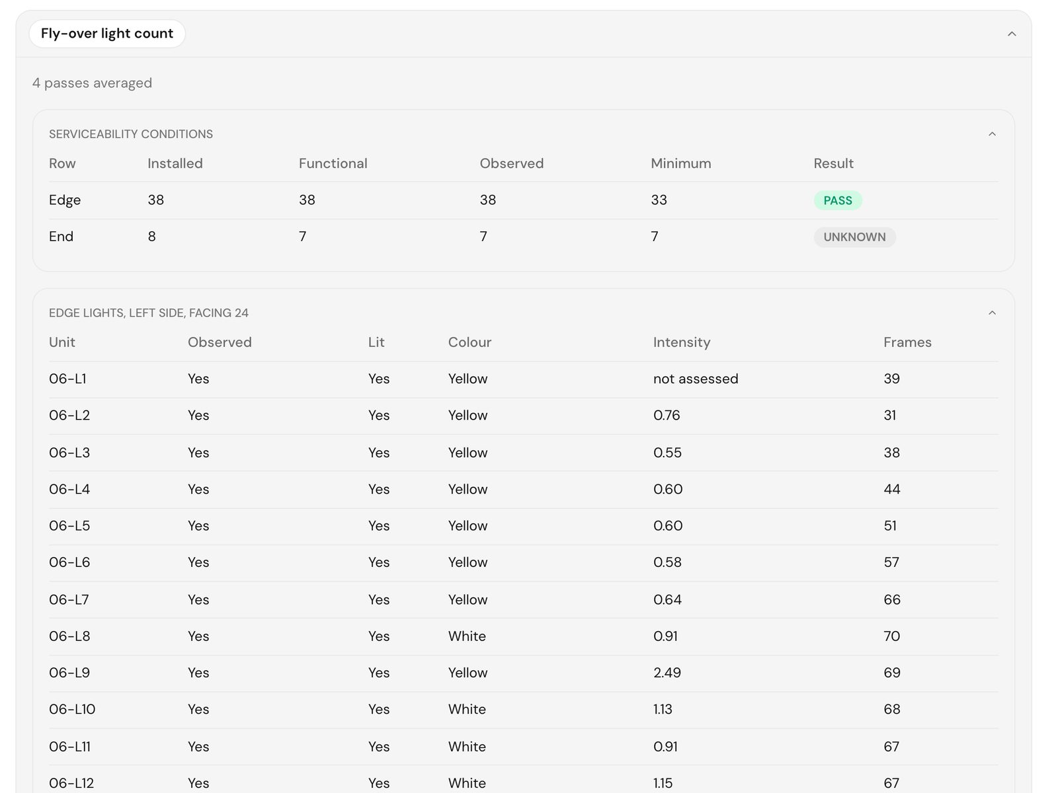Image resolution: width=1058 pixels, height=793 pixels.
Task: Click frames value 70 for 06-L8
Action: pyautogui.click(x=891, y=636)
